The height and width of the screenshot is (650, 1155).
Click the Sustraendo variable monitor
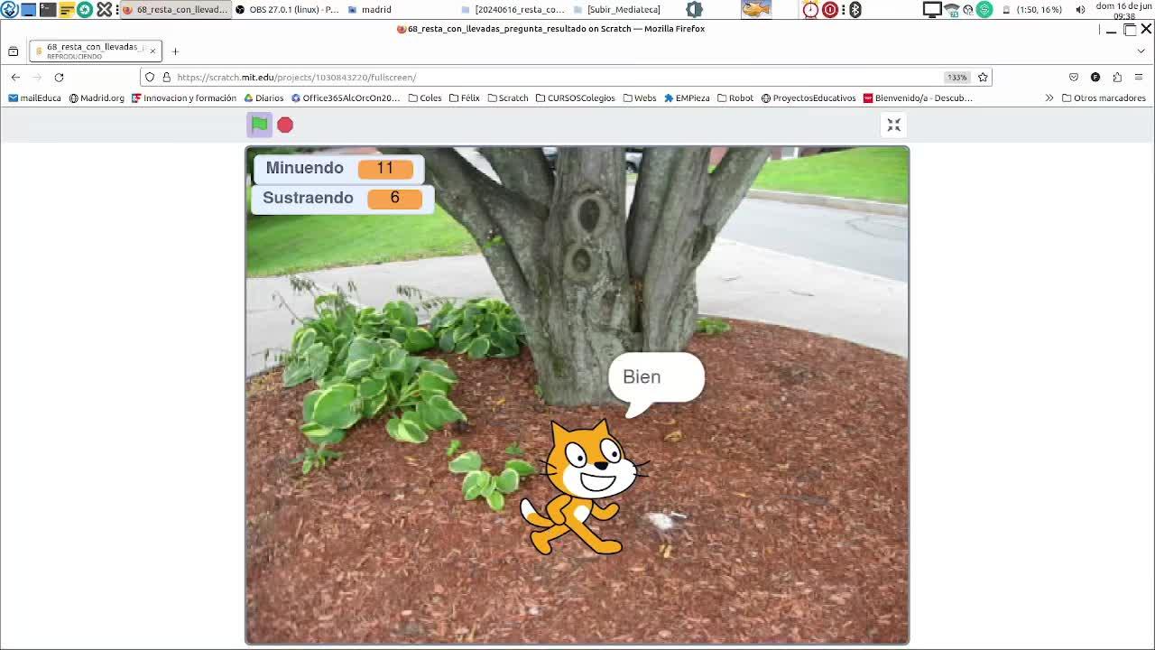pyautogui.click(x=342, y=198)
